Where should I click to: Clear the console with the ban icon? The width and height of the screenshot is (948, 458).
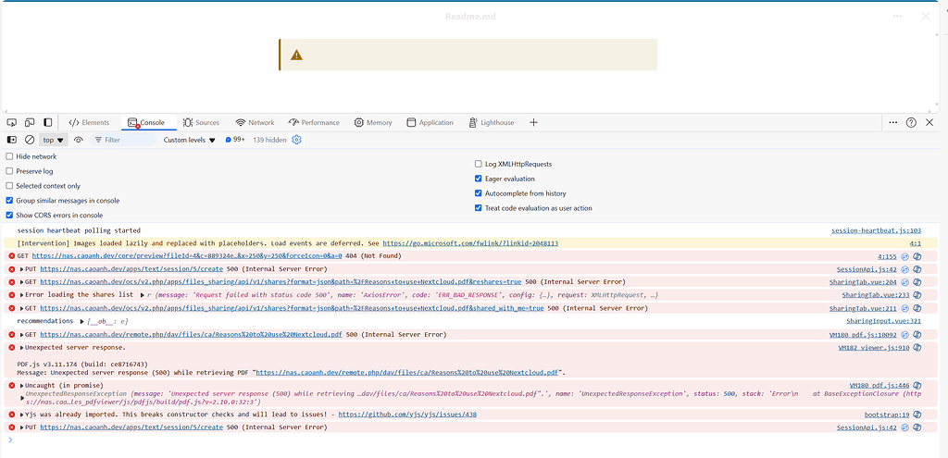click(x=30, y=140)
